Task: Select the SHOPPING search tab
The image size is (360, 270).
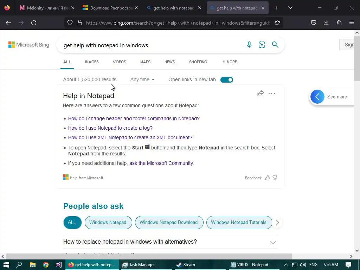Action: click(198, 62)
